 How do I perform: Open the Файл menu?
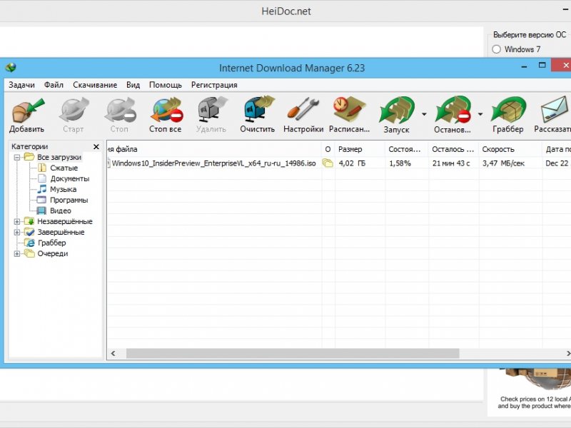click(54, 85)
